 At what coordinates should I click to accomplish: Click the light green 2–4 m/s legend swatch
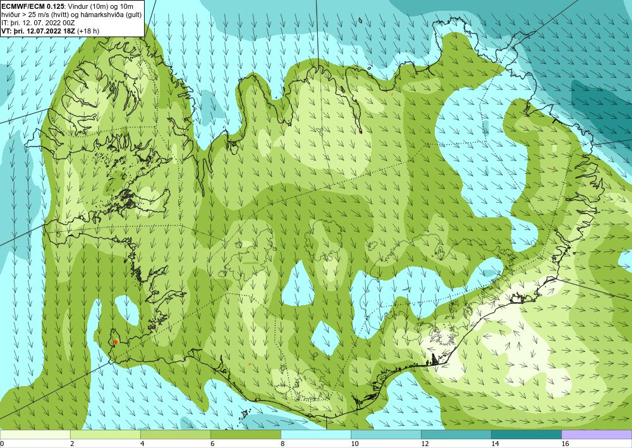[105, 435]
